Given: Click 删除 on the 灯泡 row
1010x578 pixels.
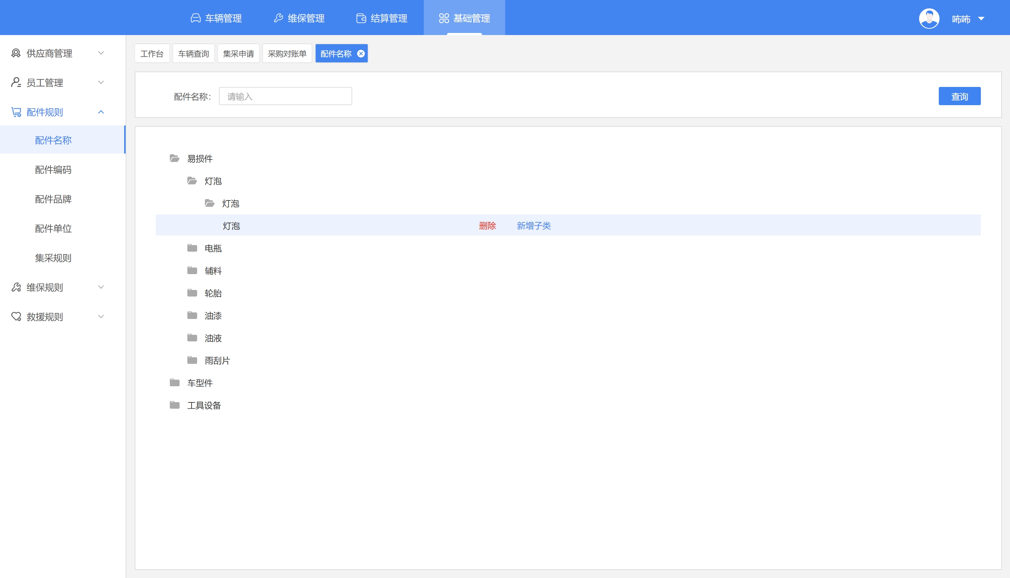Looking at the screenshot, I should (488, 226).
